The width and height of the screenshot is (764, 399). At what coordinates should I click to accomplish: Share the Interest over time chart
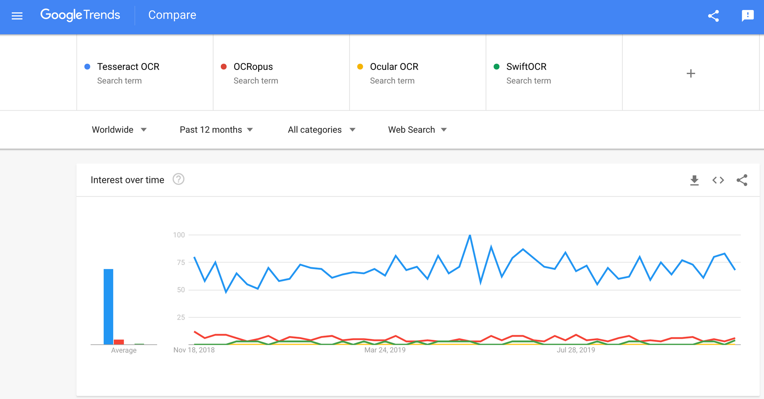coord(742,180)
